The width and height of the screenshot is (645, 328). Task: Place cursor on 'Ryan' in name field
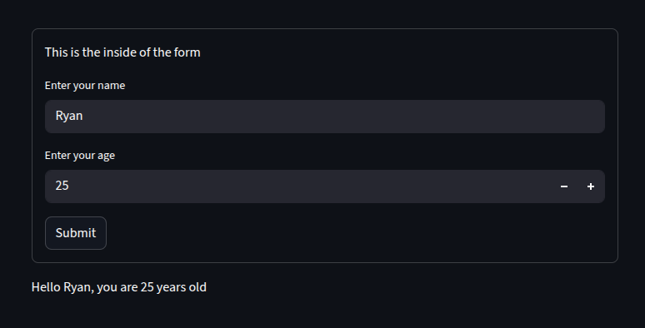[69, 116]
